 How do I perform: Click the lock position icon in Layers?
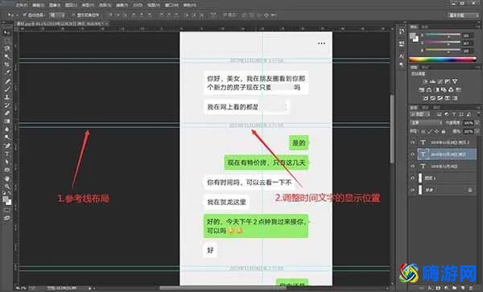(x=436, y=131)
